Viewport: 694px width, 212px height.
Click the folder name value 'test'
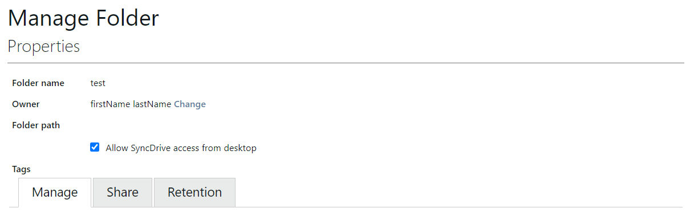pyautogui.click(x=98, y=83)
